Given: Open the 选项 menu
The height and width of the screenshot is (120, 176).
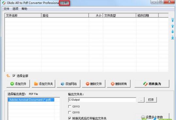Looking at the screenshot, I should (15, 9).
